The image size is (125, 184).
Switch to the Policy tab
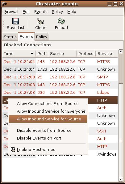[x=42, y=37]
